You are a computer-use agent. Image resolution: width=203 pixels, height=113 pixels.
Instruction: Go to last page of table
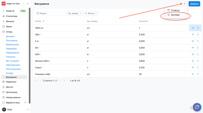[64, 80]
